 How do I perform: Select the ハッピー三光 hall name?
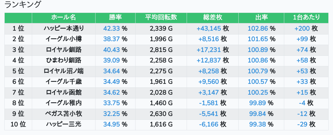64,124
